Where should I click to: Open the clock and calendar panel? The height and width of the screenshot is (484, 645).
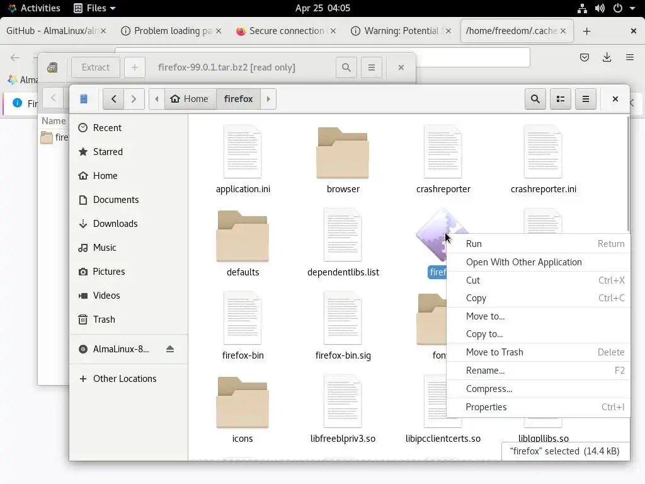point(322,8)
